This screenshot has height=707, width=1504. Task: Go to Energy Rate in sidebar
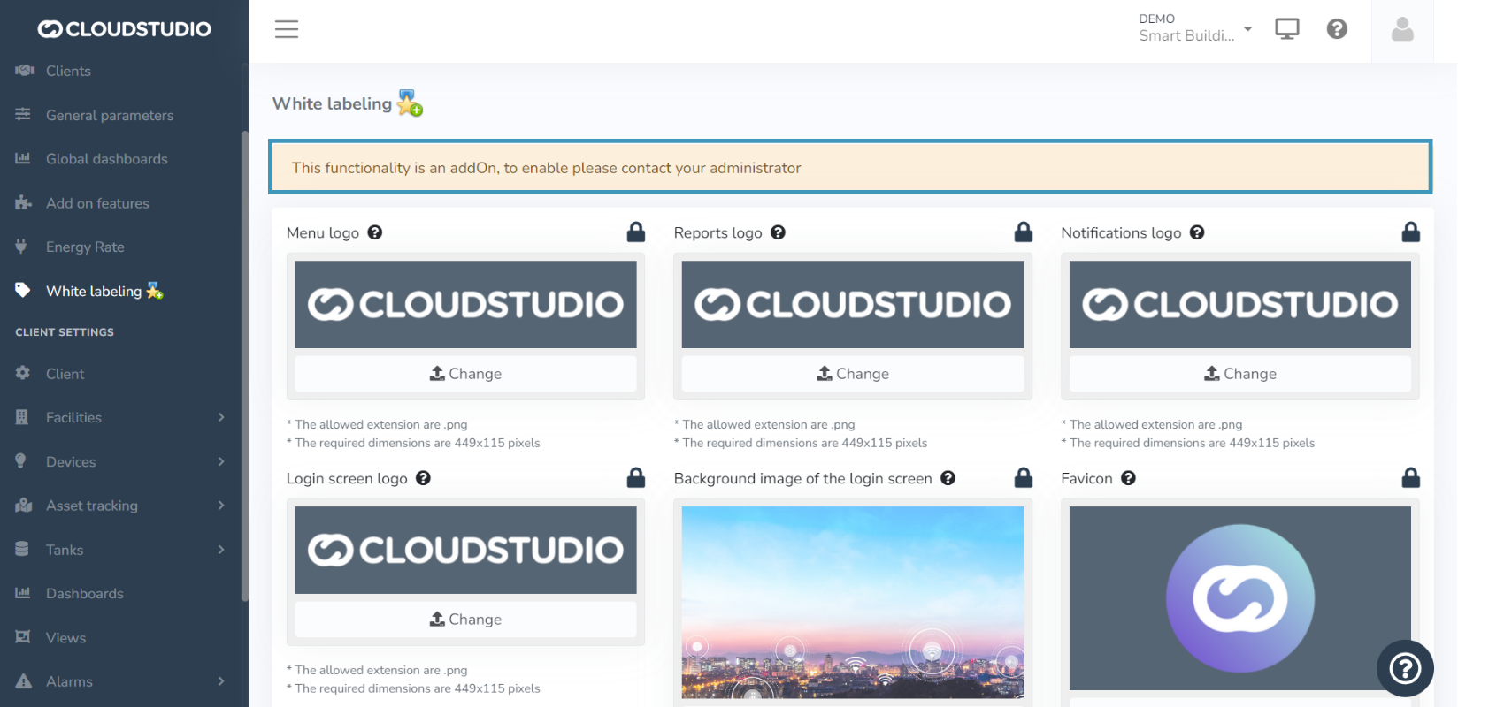point(85,247)
